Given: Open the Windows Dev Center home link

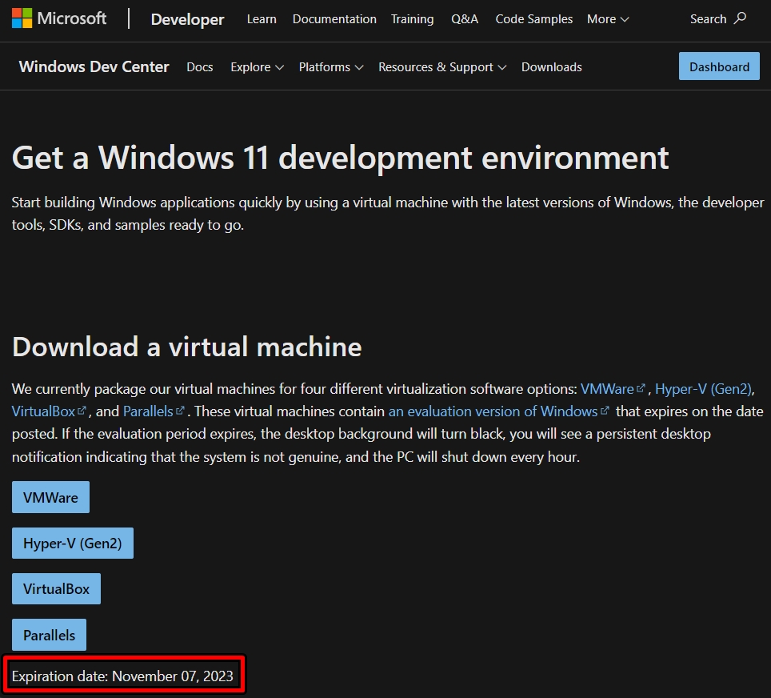Looking at the screenshot, I should pyautogui.click(x=94, y=66).
